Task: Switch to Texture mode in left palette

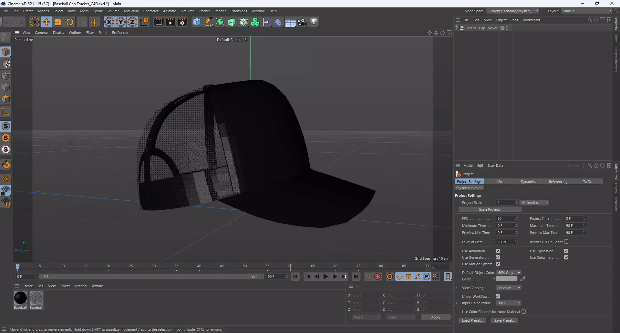Action: 6,64
